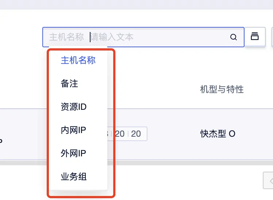
Task: Click the first 20 value in the spec tag
Action: pos(120,134)
